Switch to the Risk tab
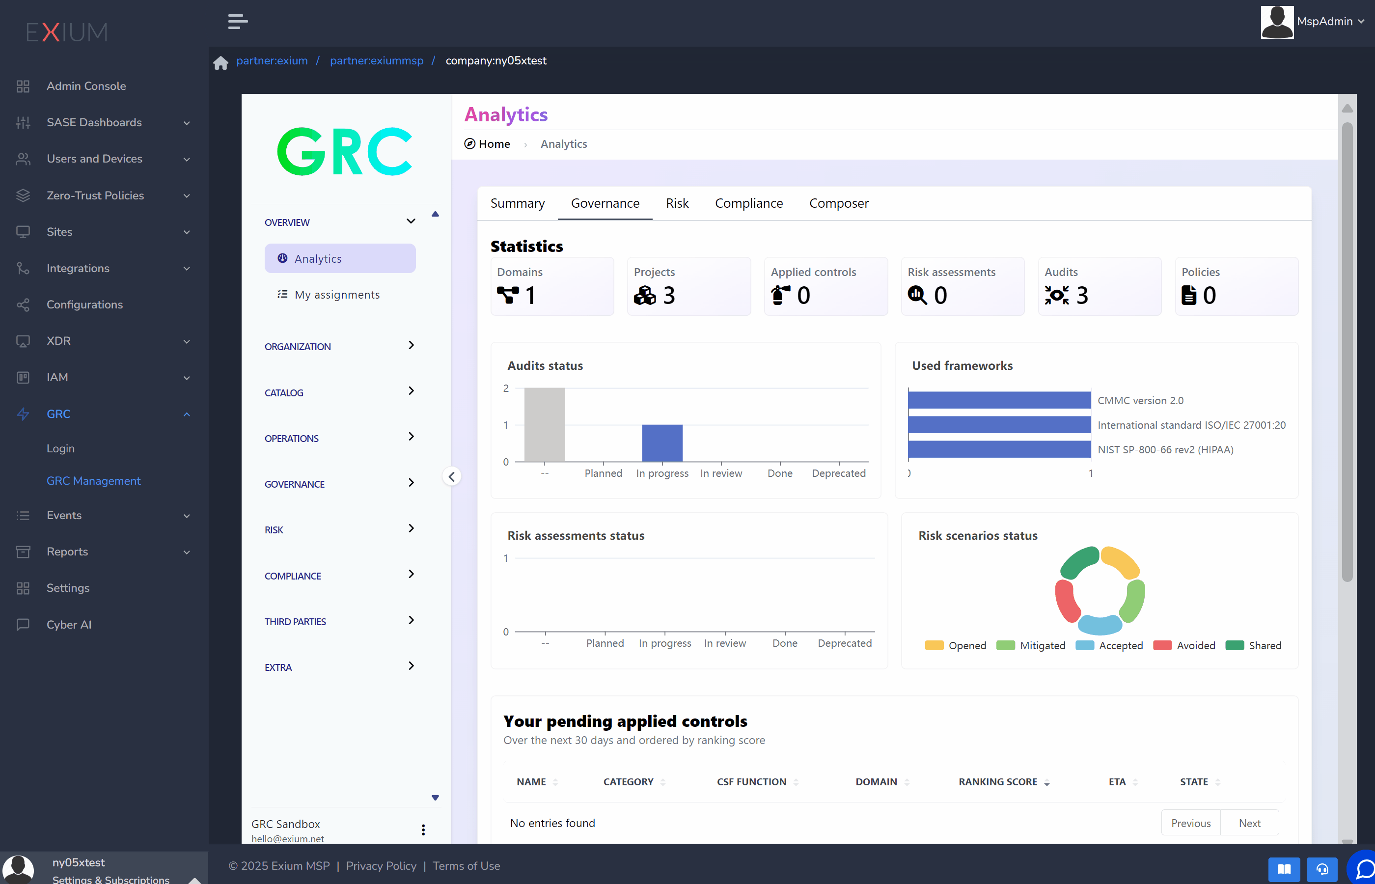 point(677,203)
